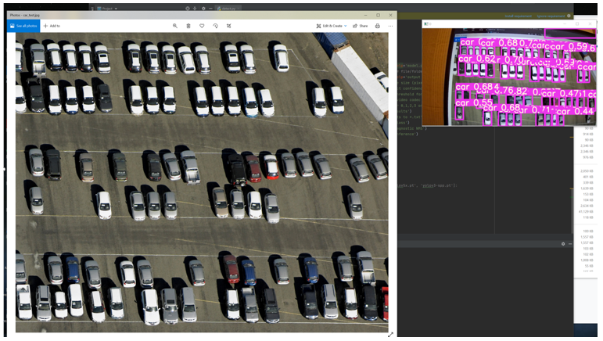Open the gear icon beside Ignore requirement
Image resolution: width=603 pixels, height=341 pixels.
click(x=569, y=16)
